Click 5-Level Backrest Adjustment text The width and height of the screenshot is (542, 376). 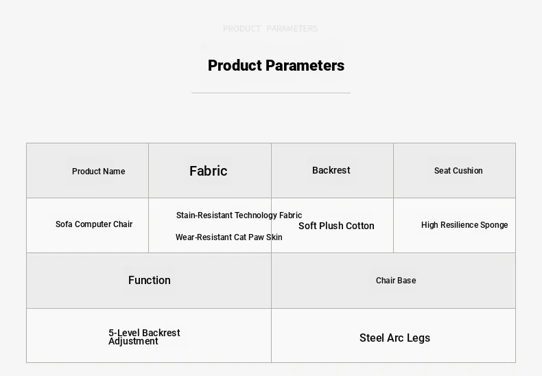pos(144,337)
